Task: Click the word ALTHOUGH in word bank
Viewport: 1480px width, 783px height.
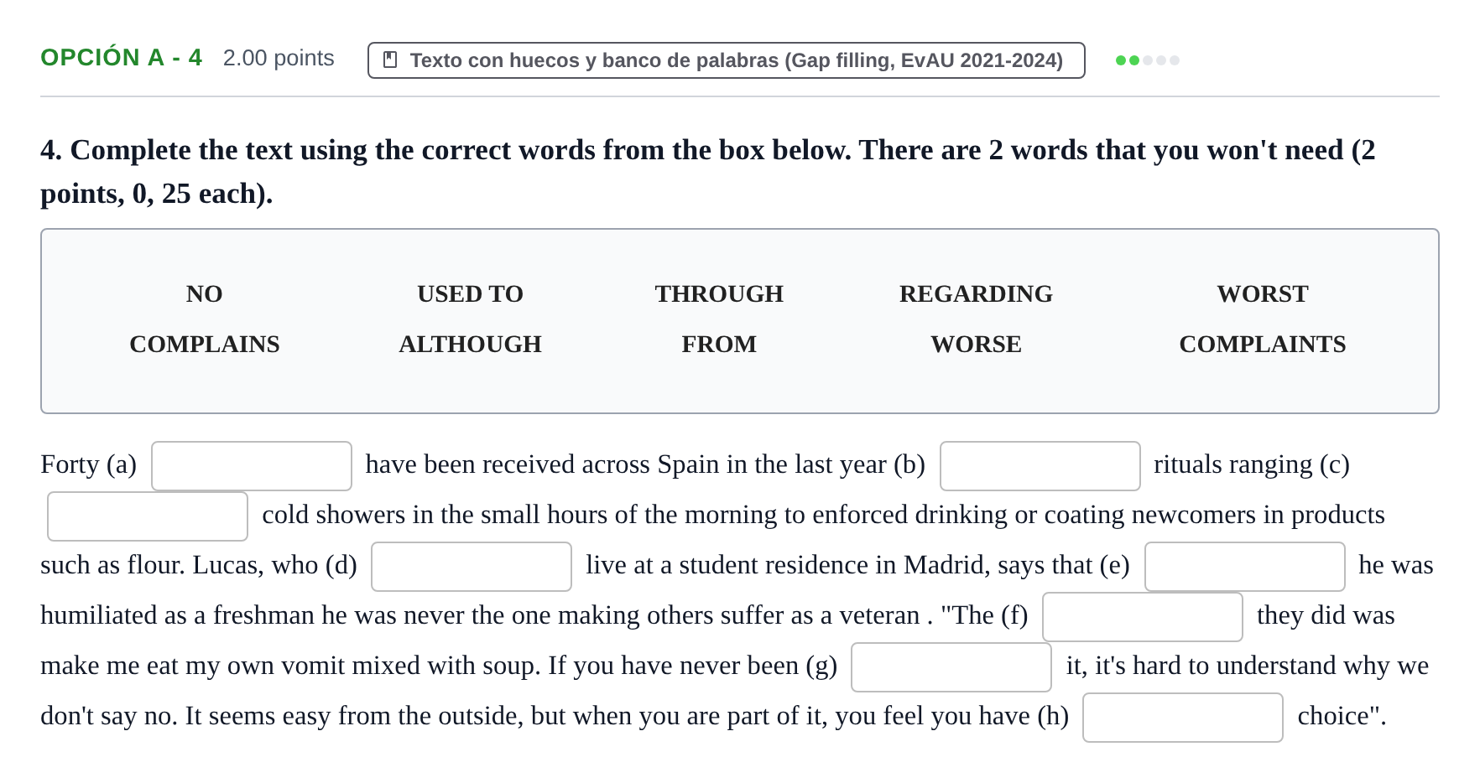Action: pos(470,344)
